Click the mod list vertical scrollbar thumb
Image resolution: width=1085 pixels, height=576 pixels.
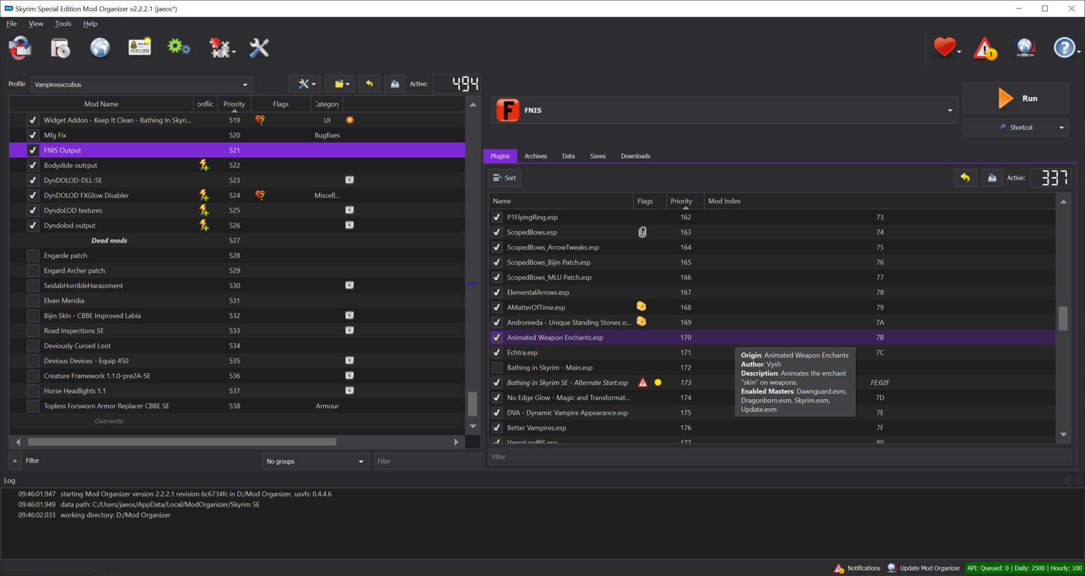tap(473, 404)
